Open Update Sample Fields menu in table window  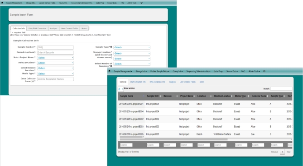click(159, 71)
